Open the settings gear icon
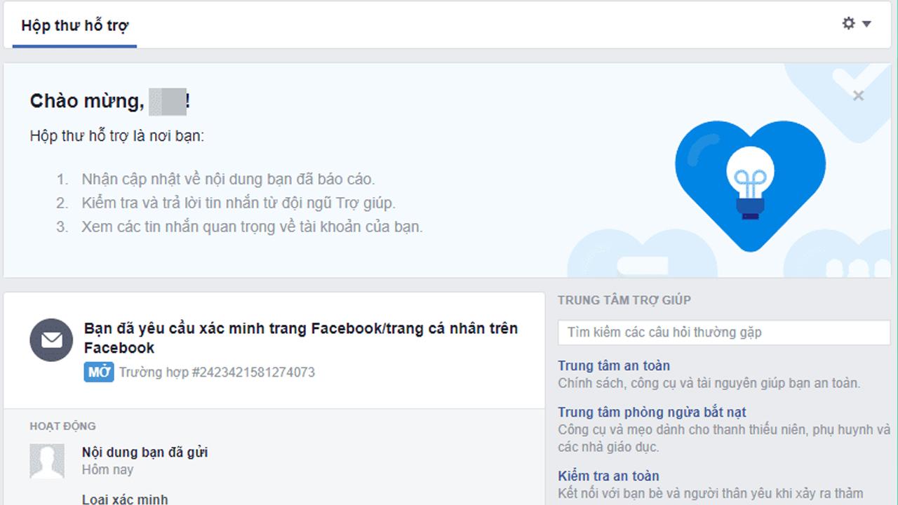Image resolution: width=898 pixels, height=505 pixels. pos(849,23)
